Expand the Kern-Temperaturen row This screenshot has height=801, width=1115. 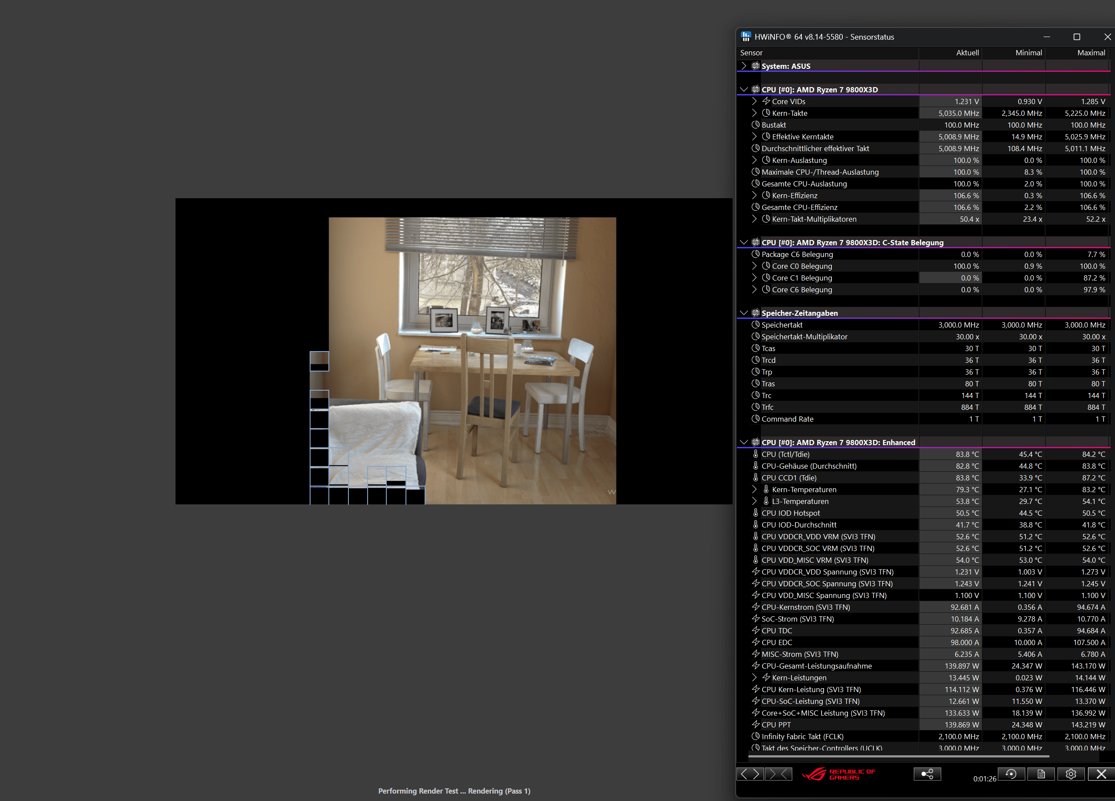click(755, 489)
